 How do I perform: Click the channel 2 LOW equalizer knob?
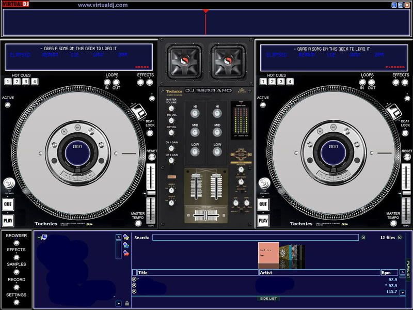[217, 151]
